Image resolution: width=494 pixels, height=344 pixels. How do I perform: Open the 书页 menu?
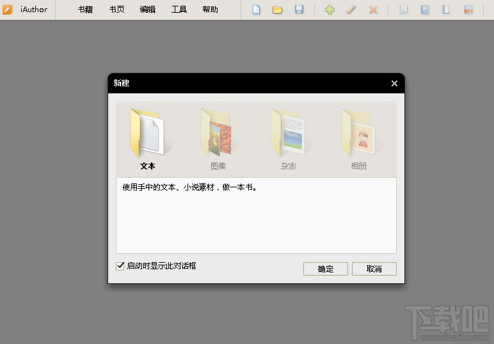(116, 10)
